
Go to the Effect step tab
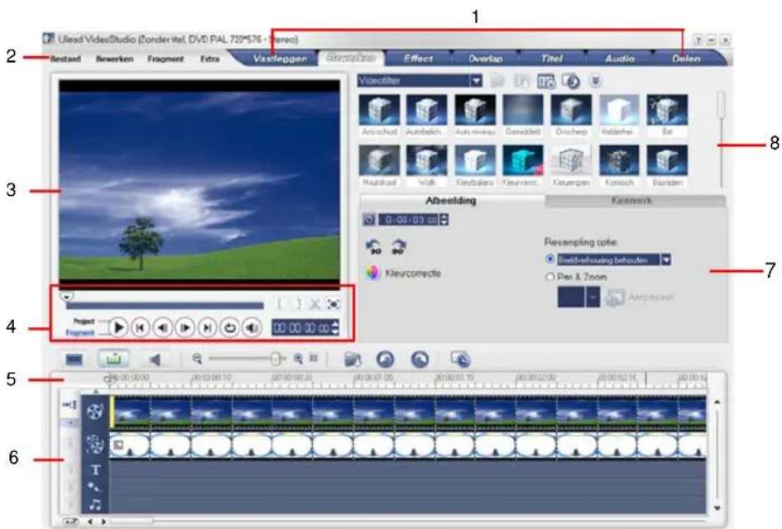(x=419, y=59)
